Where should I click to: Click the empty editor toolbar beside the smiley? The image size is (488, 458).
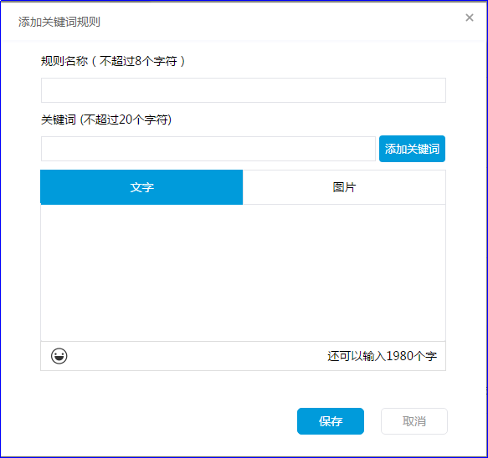pyautogui.click(x=196, y=356)
